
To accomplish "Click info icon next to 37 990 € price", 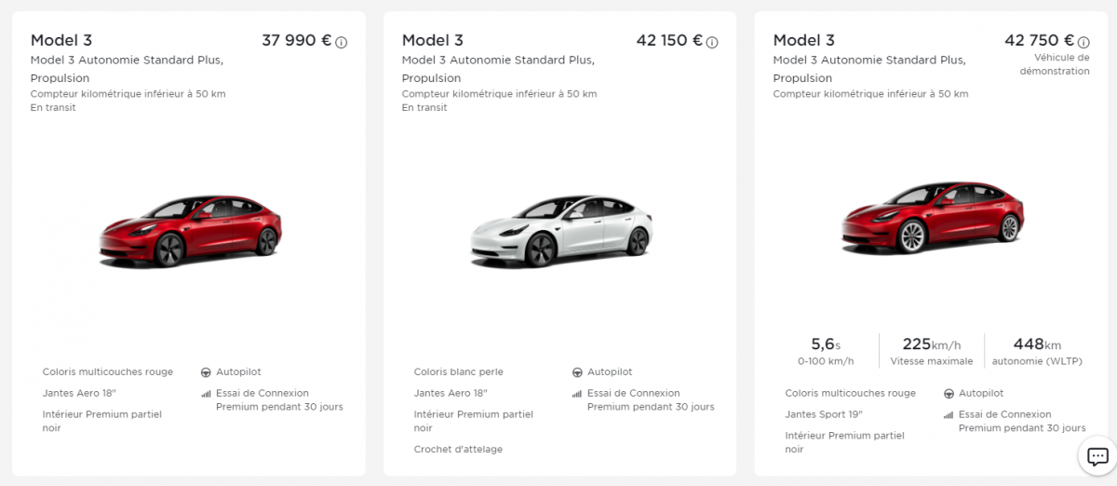I will coord(341,42).
